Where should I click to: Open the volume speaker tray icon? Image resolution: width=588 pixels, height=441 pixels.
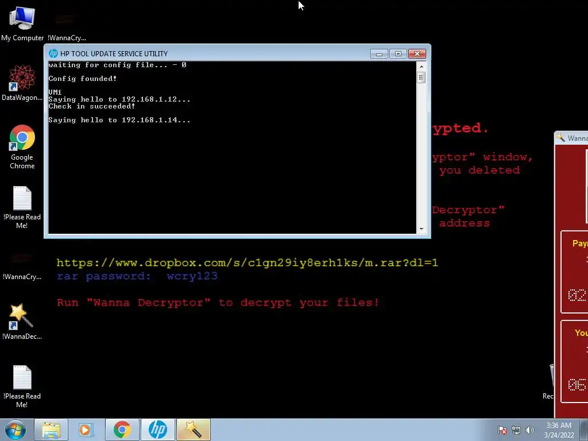point(529,430)
